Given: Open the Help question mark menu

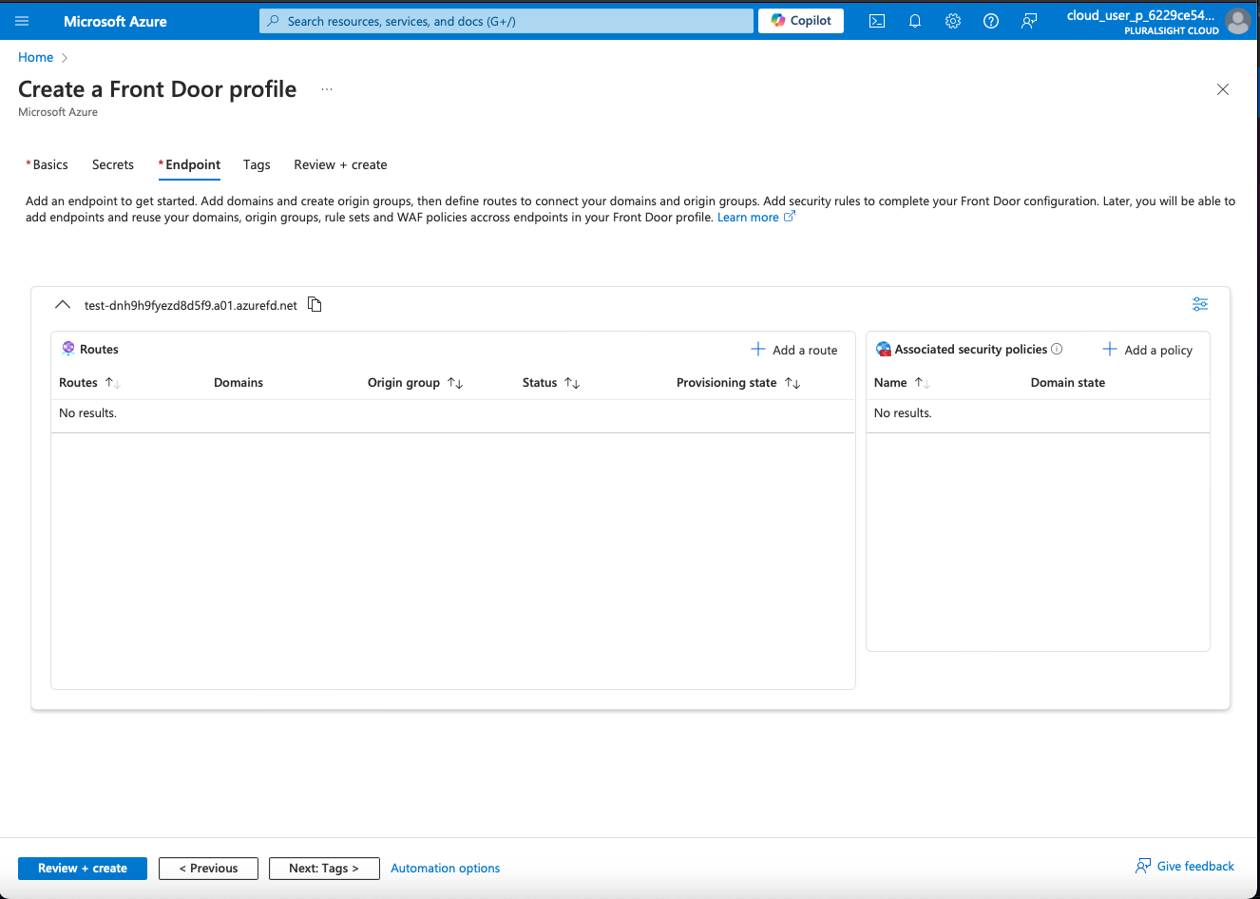Looking at the screenshot, I should (991, 21).
